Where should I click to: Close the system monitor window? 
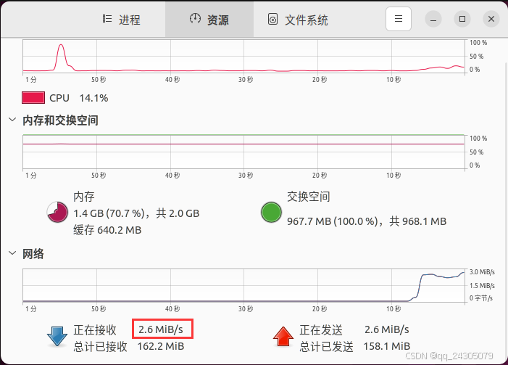tap(491, 19)
